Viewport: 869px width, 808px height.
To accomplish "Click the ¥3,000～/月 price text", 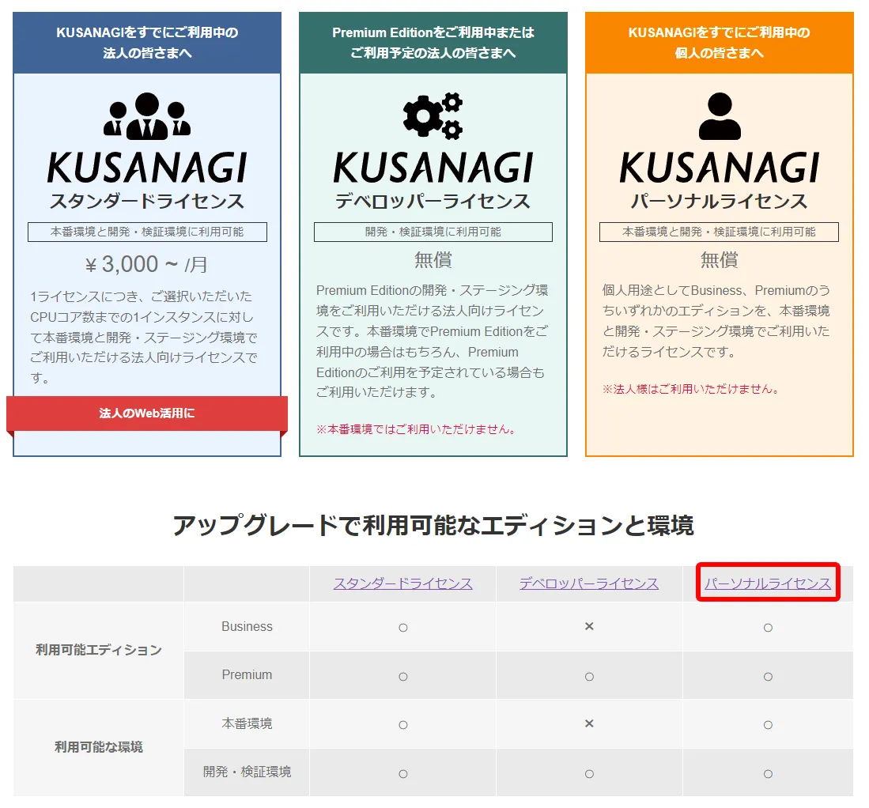I will click(x=147, y=264).
